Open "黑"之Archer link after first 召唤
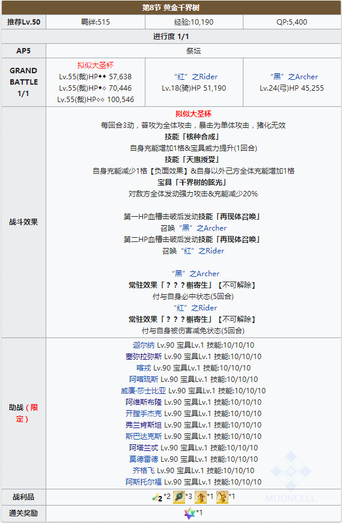 pos(203,228)
